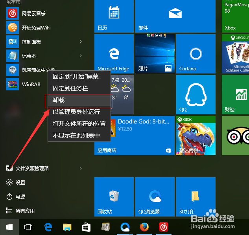Select 固定到任务栏 from the context menu

click(79, 88)
